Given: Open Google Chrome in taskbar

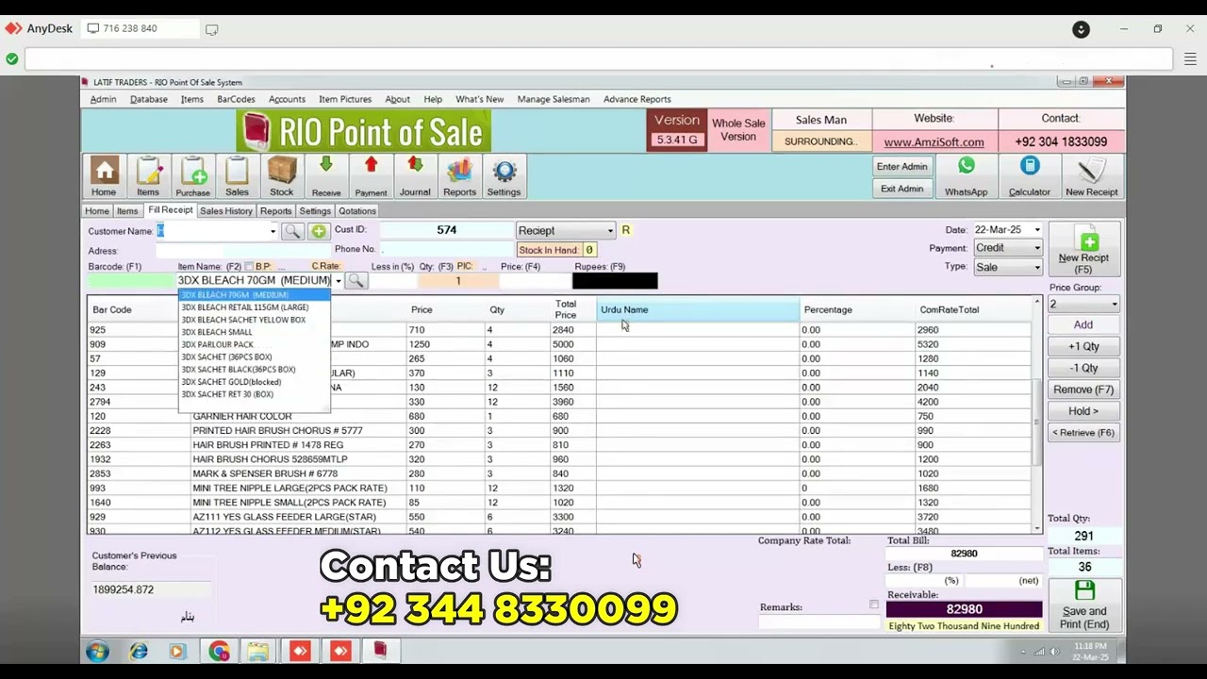Looking at the screenshot, I should pyautogui.click(x=219, y=651).
